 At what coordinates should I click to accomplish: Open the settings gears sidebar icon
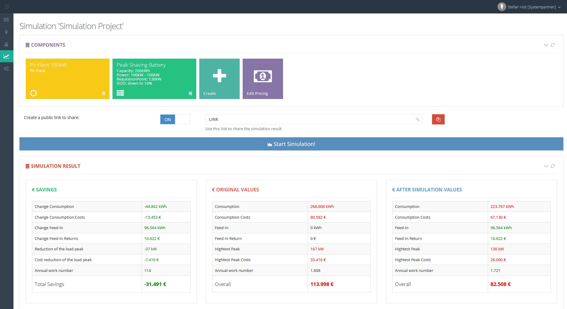(x=6, y=69)
